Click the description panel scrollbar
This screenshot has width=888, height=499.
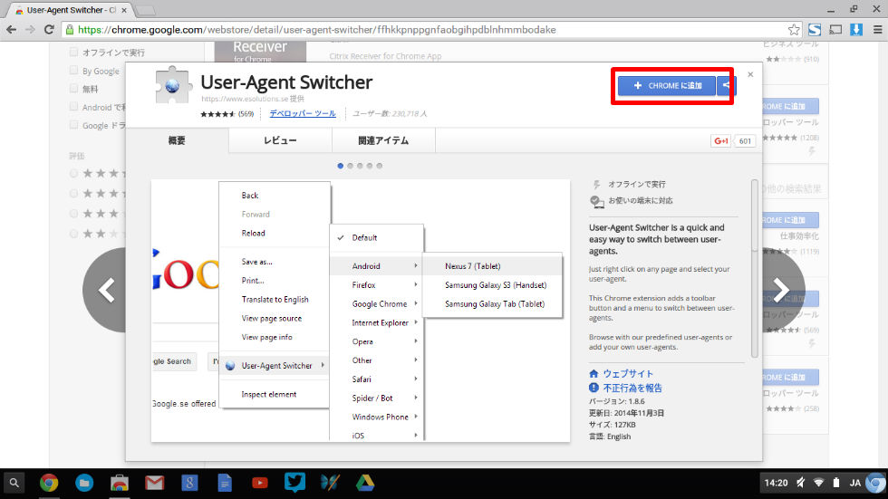[x=754, y=268]
